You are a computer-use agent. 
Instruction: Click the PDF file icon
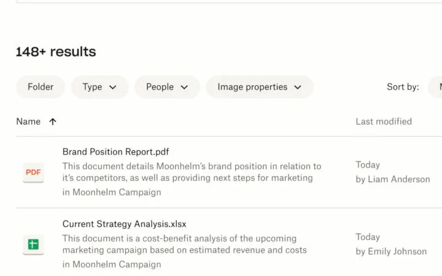tap(33, 172)
